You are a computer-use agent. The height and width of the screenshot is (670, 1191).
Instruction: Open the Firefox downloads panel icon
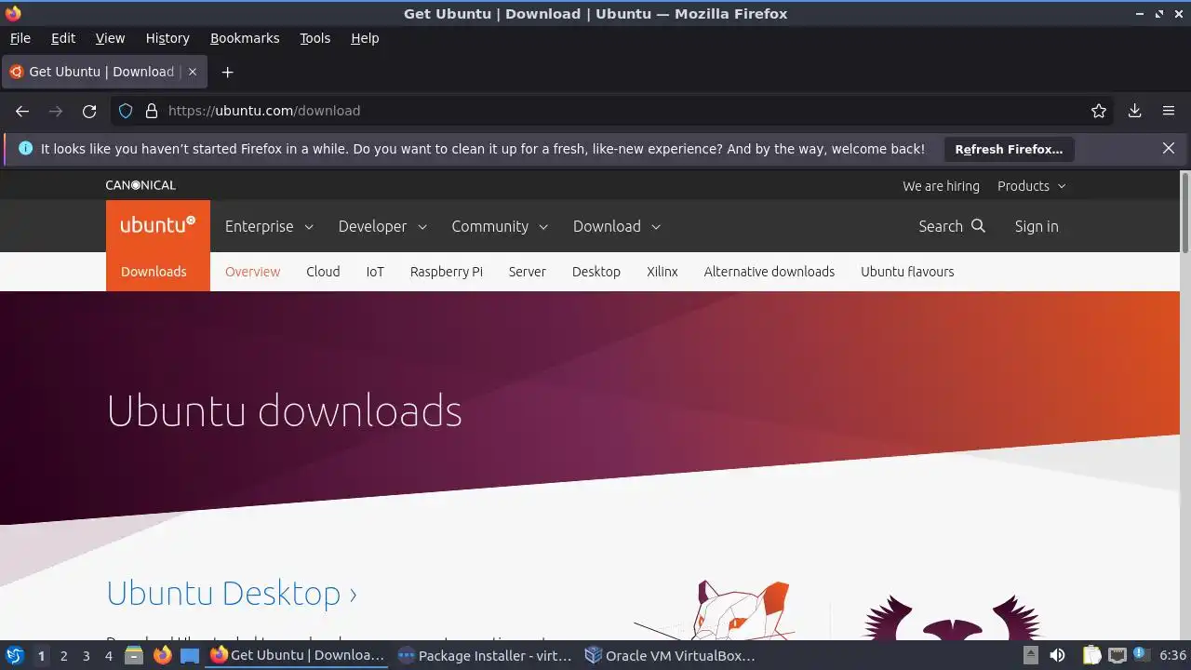coord(1134,111)
